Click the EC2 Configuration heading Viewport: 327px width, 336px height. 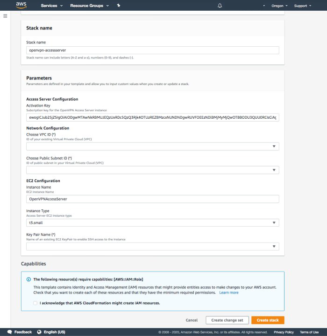tap(43, 181)
